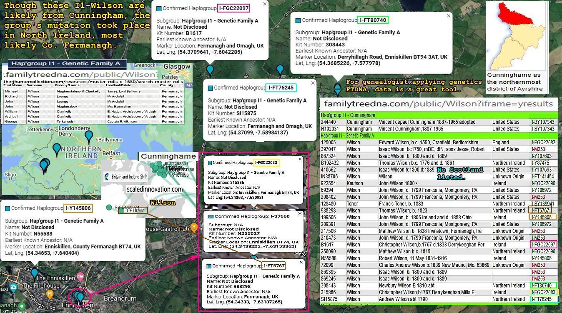Screen dimensions: 562x313
Task: Select Charles Andrew Wilson New Madrid cell
Action: click(x=434, y=265)
